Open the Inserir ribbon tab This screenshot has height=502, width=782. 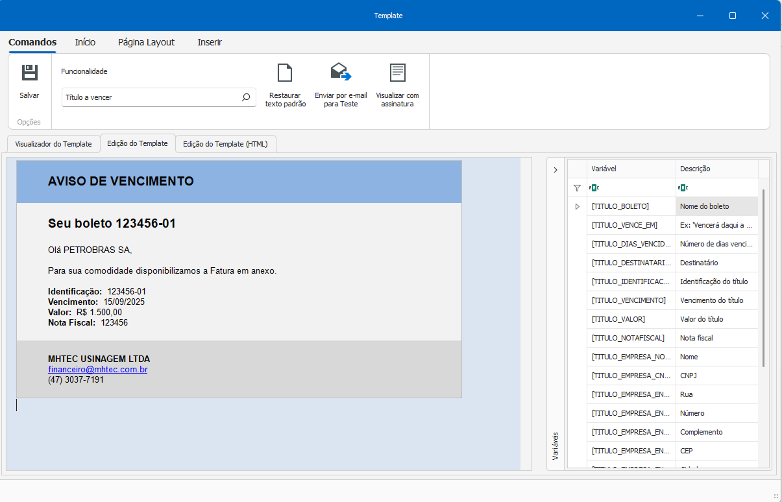pyautogui.click(x=210, y=42)
